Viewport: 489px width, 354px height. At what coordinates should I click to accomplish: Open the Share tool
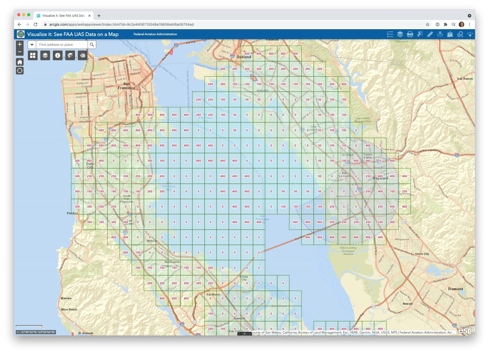coord(470,34)
